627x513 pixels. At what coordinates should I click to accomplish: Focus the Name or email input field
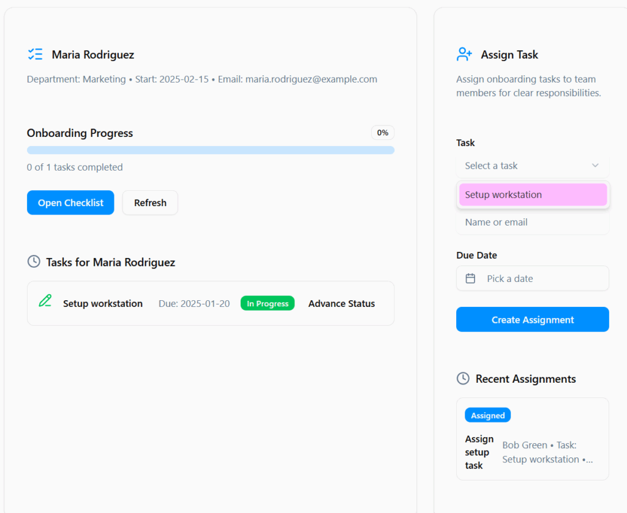[x=532, y=223]
